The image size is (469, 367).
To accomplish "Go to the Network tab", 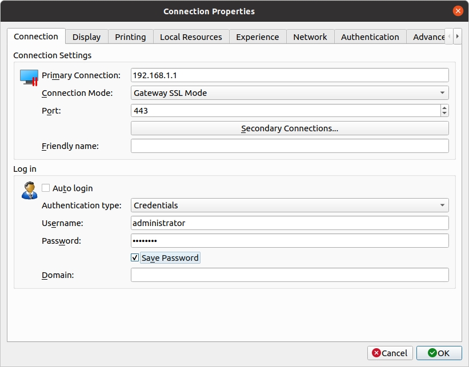I will tap(310, 37).
